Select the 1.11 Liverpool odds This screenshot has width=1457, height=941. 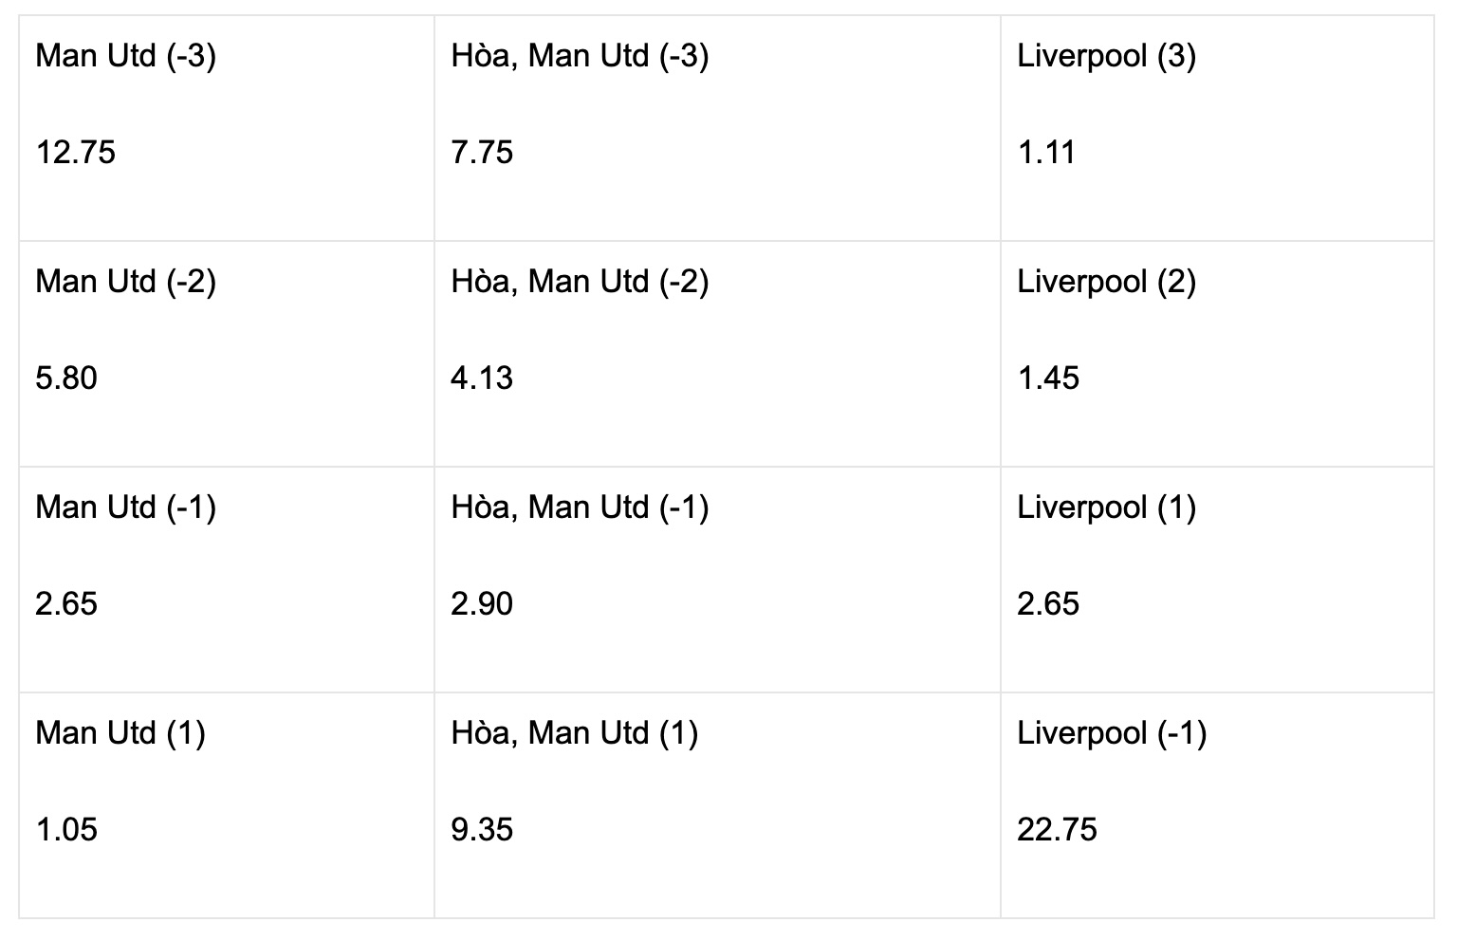tap(1046, 152)
